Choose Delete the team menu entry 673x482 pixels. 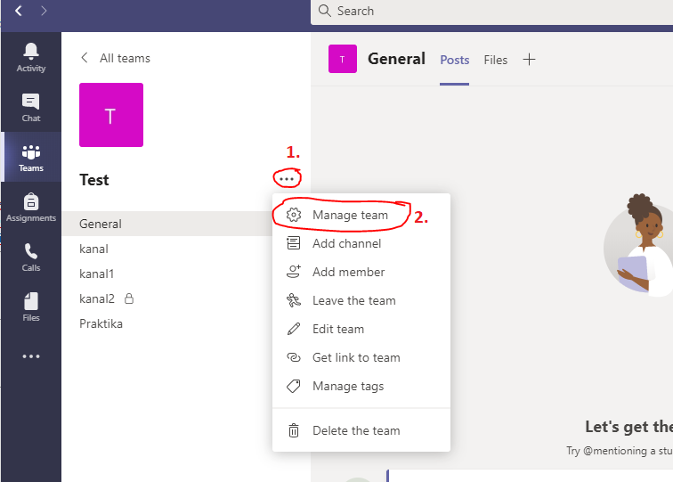coord(361,430)
